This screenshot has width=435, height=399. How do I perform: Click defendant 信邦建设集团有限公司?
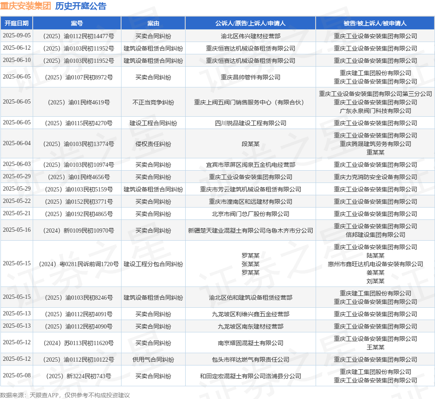[376, 235]
